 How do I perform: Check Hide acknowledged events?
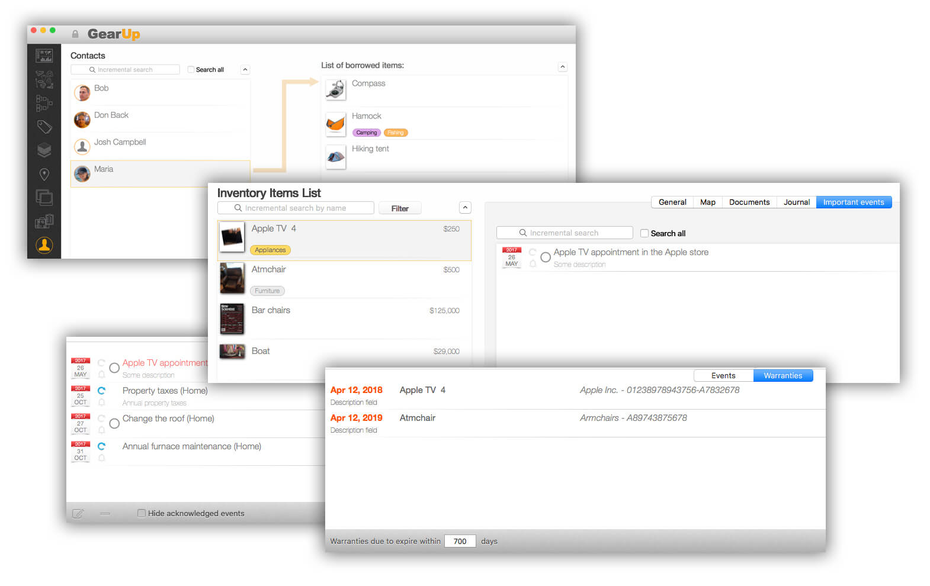142,513
